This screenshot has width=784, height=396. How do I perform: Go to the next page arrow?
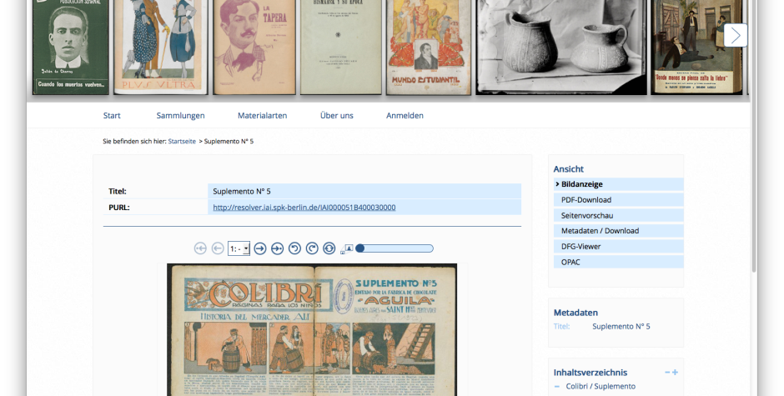point(260,248)
